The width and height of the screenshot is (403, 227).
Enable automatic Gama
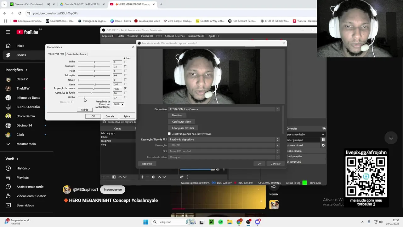click(x=125, y=84)
